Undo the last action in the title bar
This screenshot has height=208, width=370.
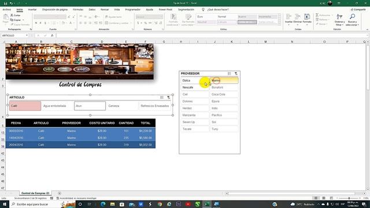click(x=11, y=3)
